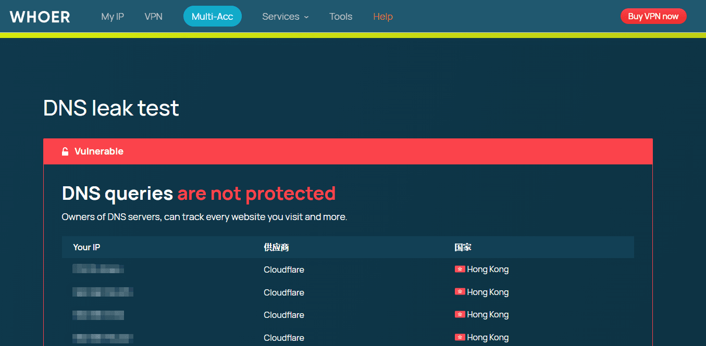Click the Hong Kong flag in the last visible row
The width and height of the screenshot is (706, 346).
pyautogui.click(x=460, y=337)
